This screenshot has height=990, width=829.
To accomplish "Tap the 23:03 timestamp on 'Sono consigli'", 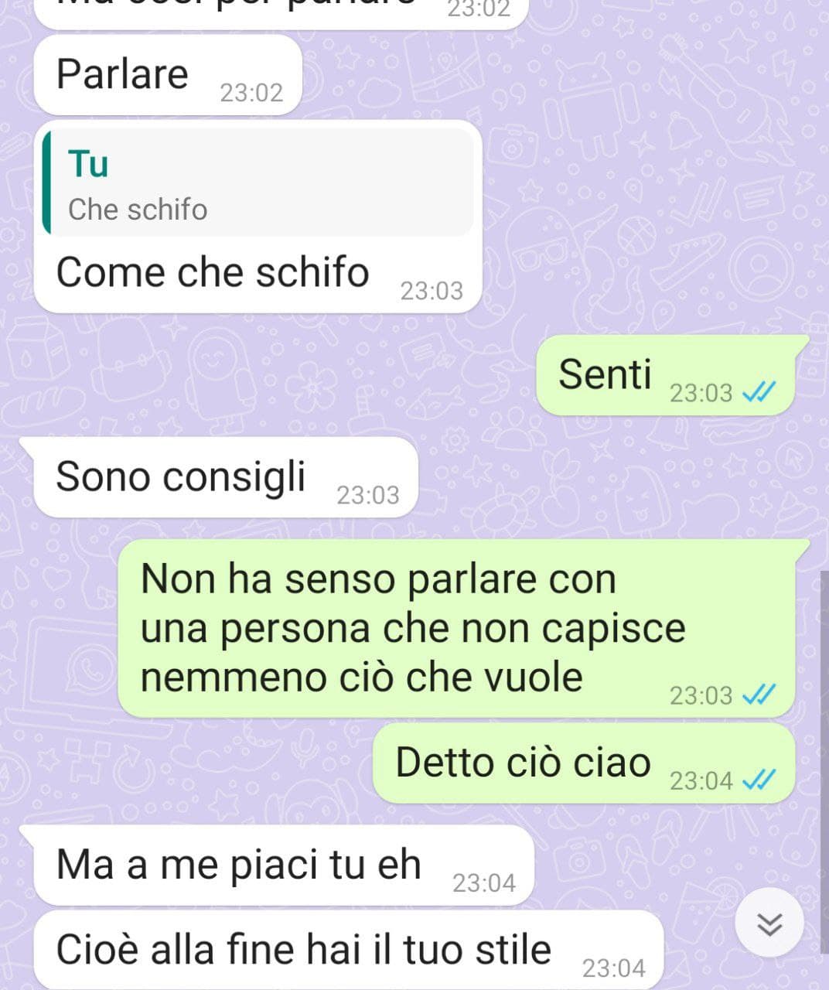I will coord(368,495).
